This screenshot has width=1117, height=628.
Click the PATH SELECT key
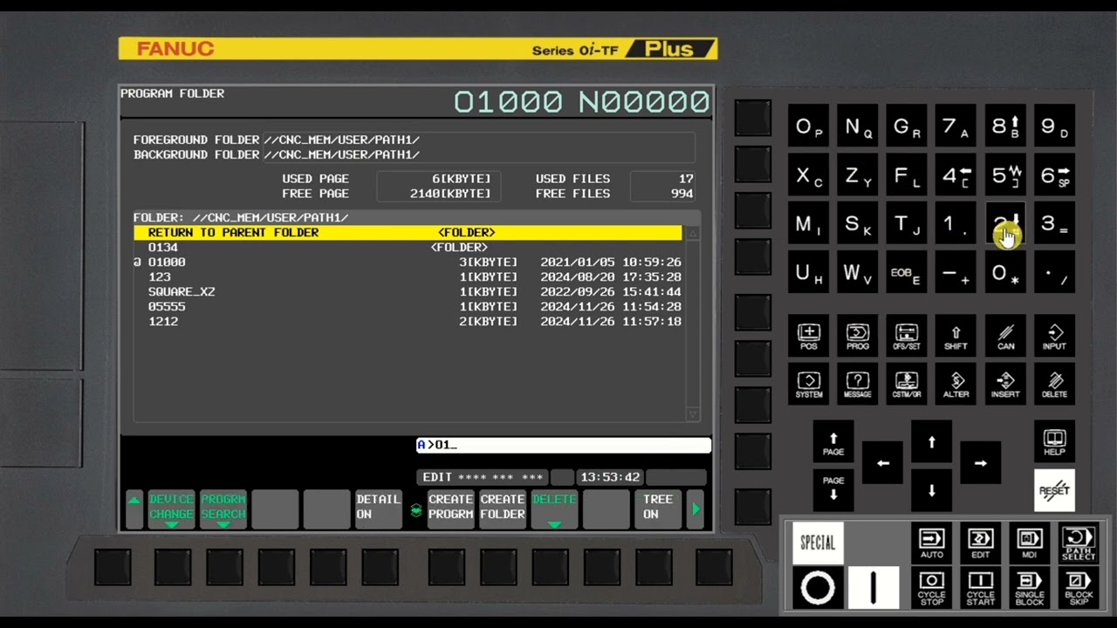pyautogui.click(x=1079, y=543)
